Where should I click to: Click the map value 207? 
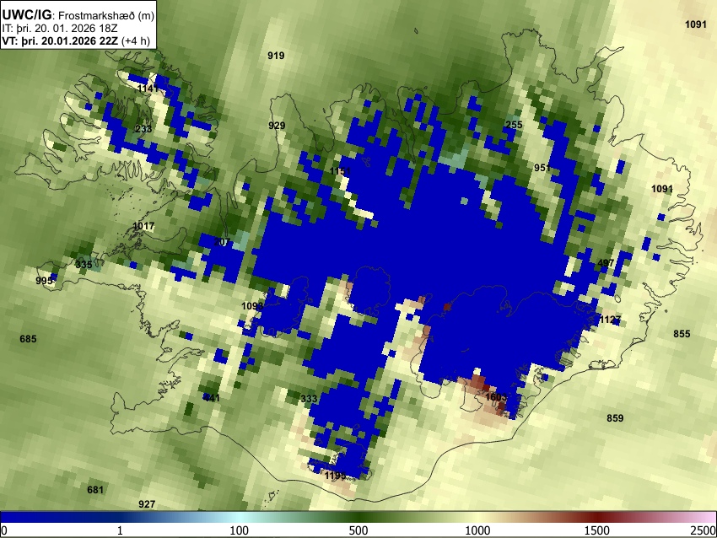click(222, 242)
